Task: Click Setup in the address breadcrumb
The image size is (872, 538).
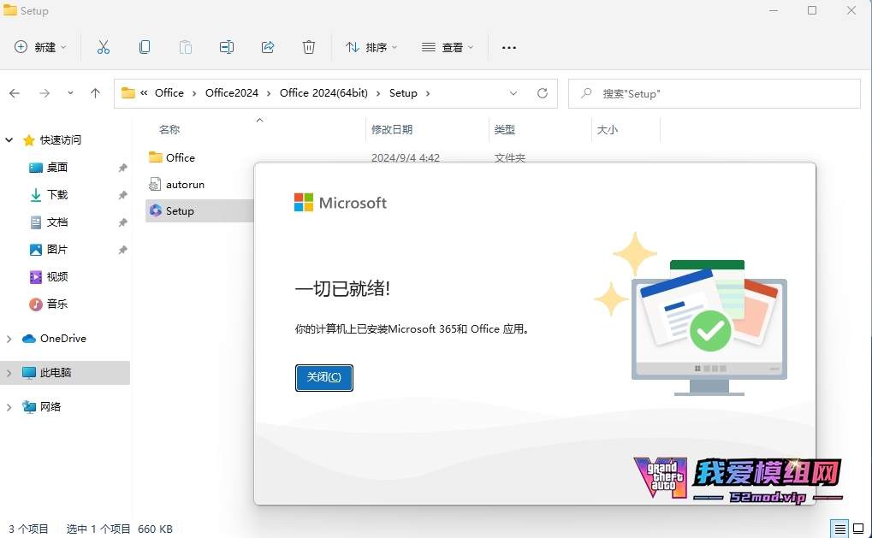Action: click(403, 93)
